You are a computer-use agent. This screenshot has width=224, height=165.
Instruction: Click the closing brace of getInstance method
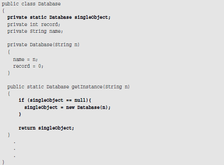[9, 135]
